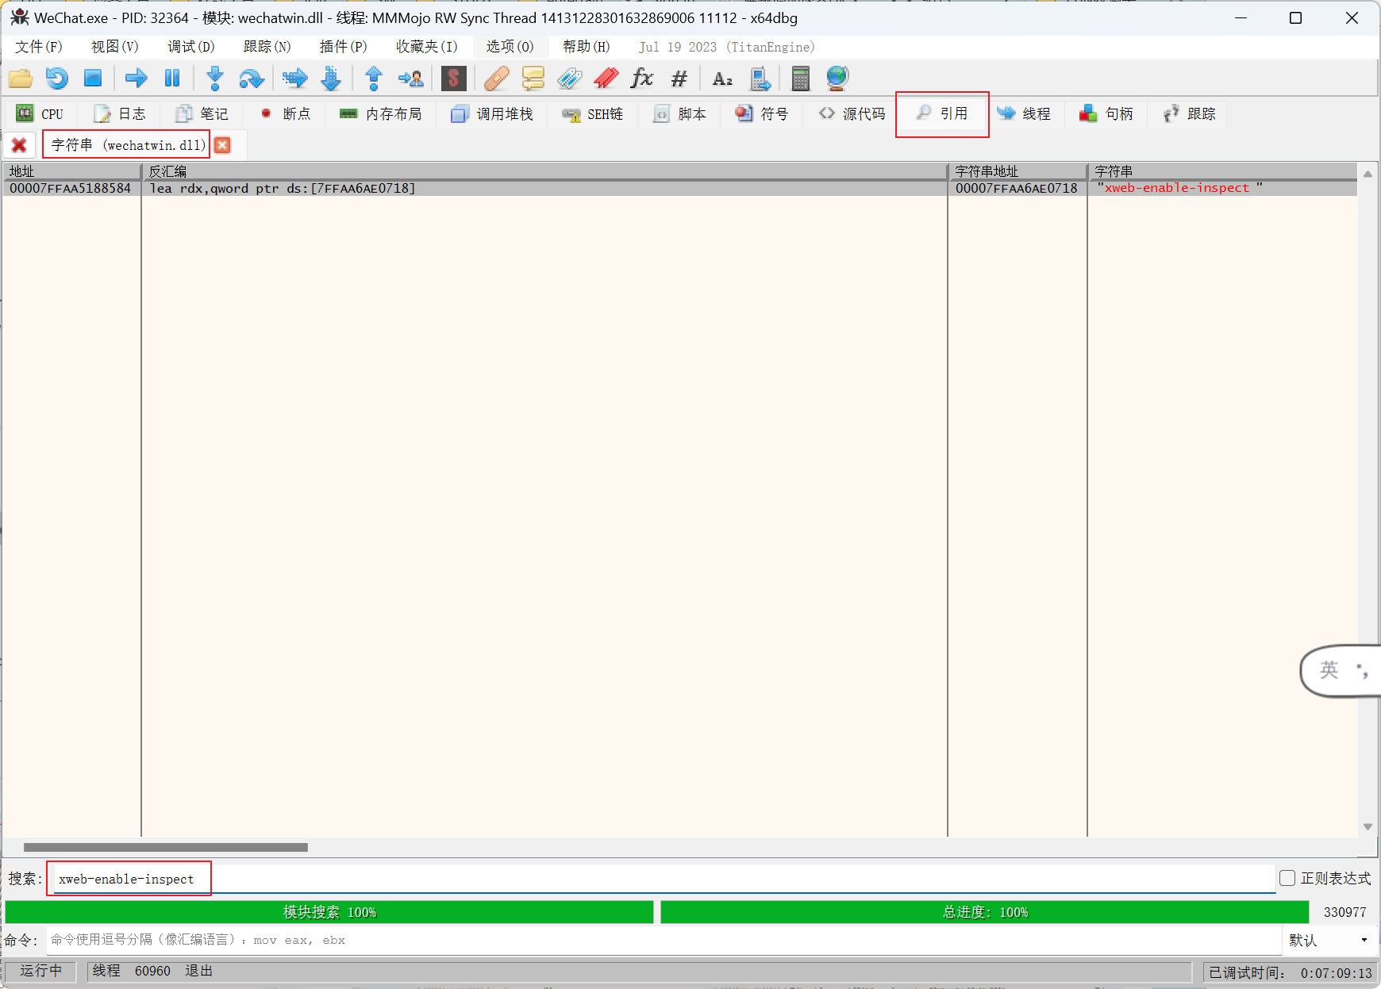This screenshot has width=1381, height=989.
Task: Open bookmarks with the red bookmark icon
Action: pyautogui.click(x=606, y=79)
